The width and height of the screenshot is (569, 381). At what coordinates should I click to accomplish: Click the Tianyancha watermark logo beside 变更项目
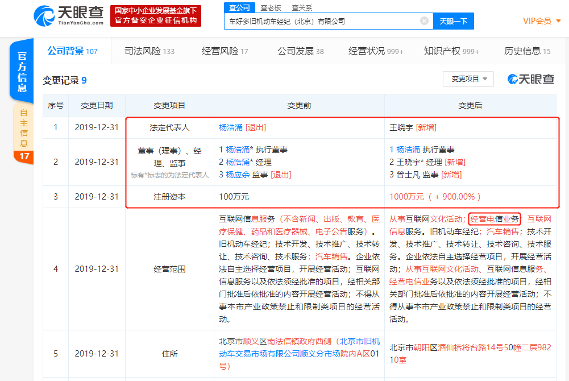tap(530, 79)
